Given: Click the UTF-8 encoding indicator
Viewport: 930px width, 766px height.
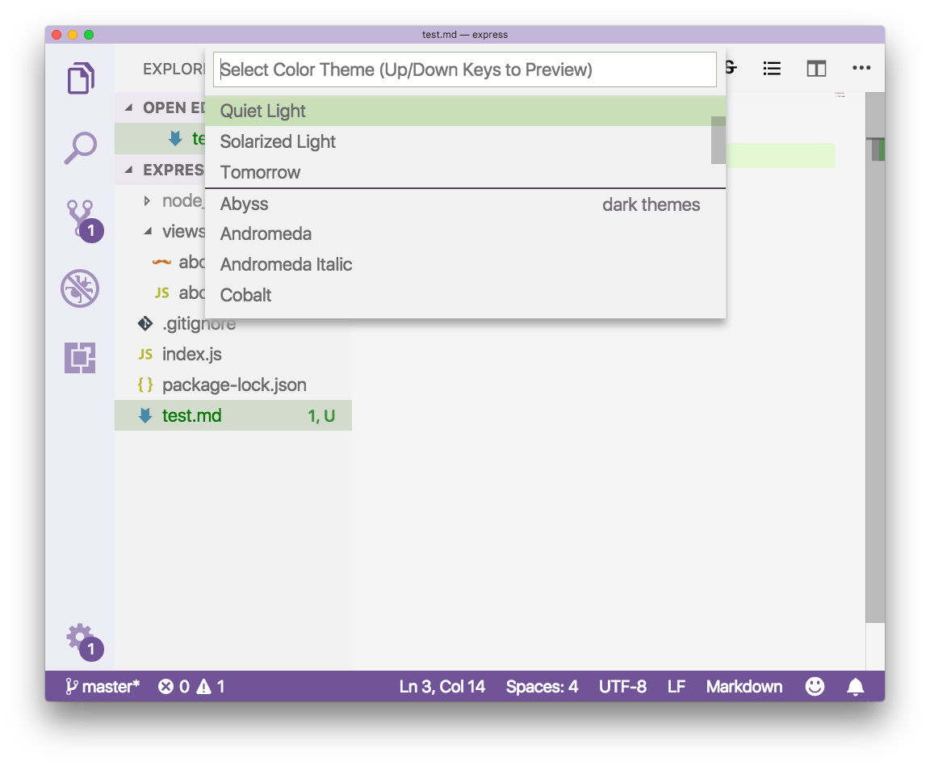Looking at the screenshot, I should (x=622, y=687).
